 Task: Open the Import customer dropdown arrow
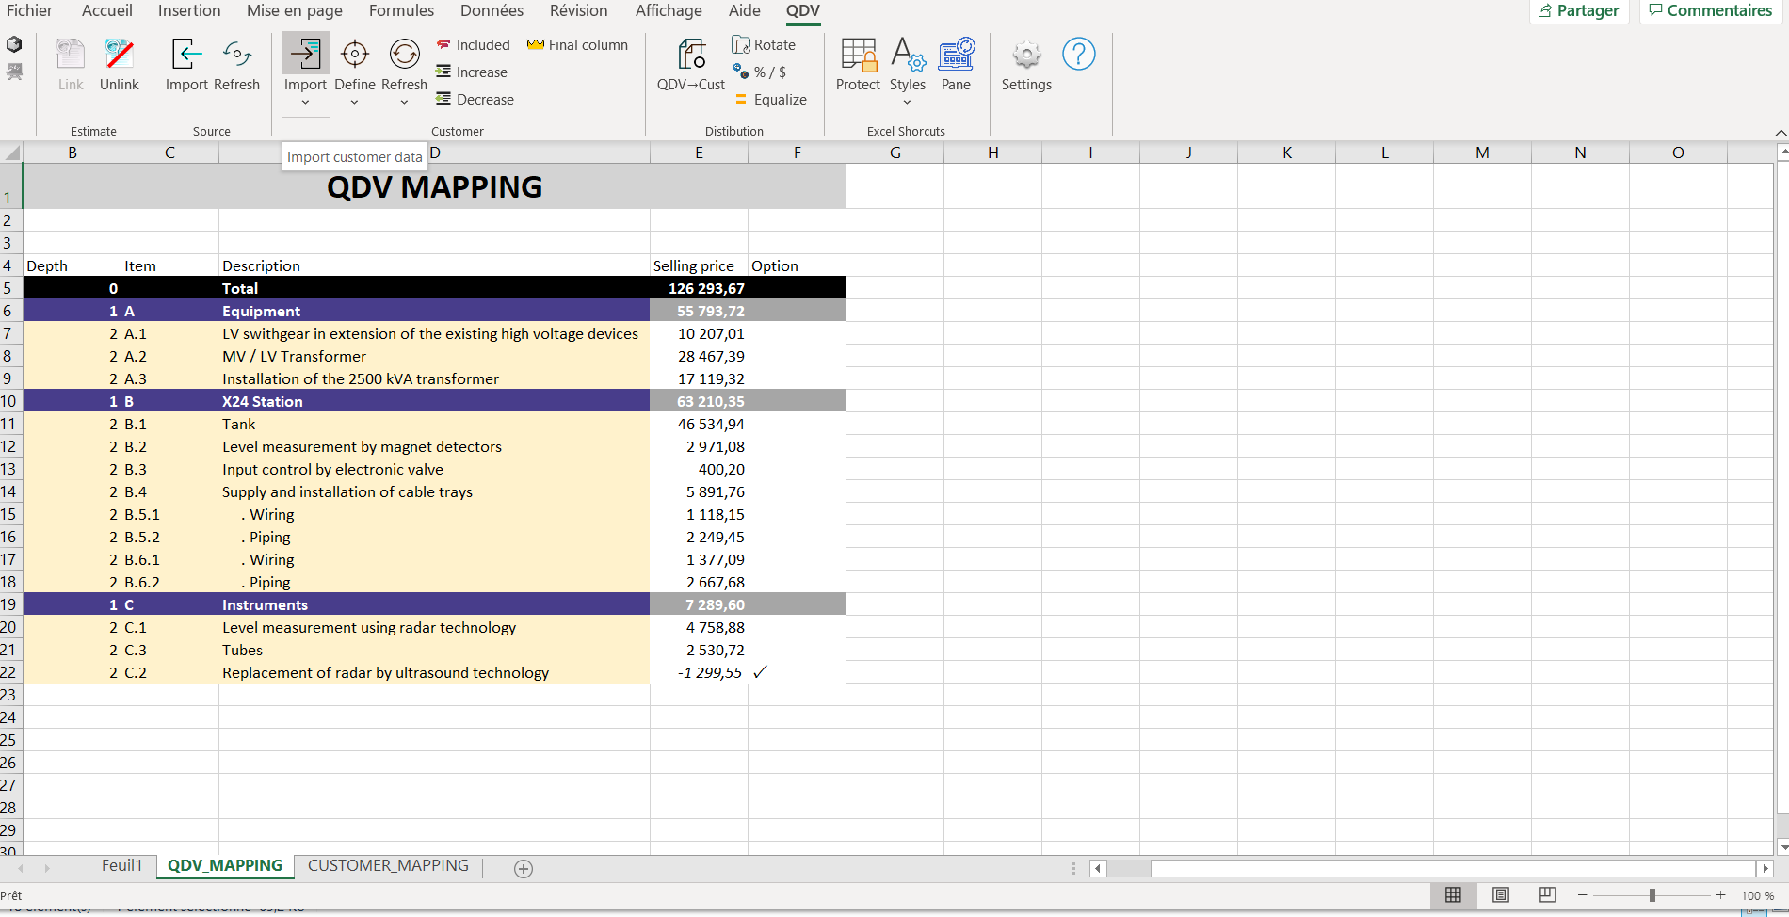(305, 103)
